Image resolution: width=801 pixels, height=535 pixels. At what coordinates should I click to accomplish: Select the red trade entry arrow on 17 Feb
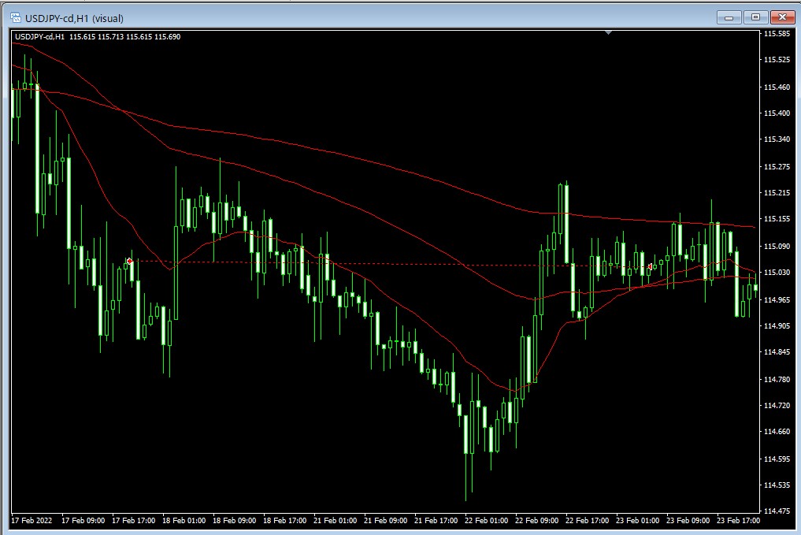coord(129,261)
